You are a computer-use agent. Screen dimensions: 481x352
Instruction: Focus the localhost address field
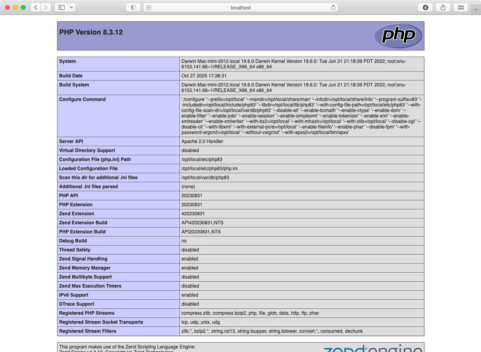[241, 7]
